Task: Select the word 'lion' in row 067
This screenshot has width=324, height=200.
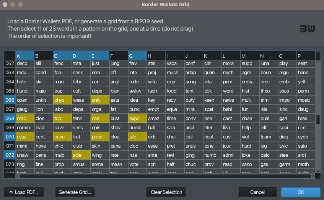Action: 44,109
